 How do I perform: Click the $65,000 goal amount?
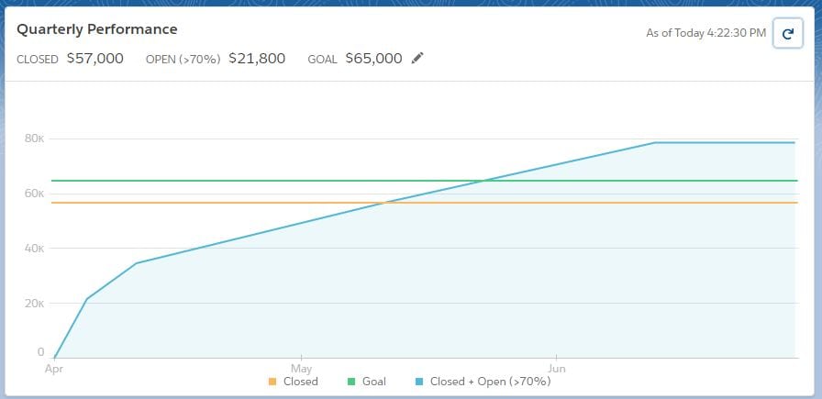(x=373, y=59)
